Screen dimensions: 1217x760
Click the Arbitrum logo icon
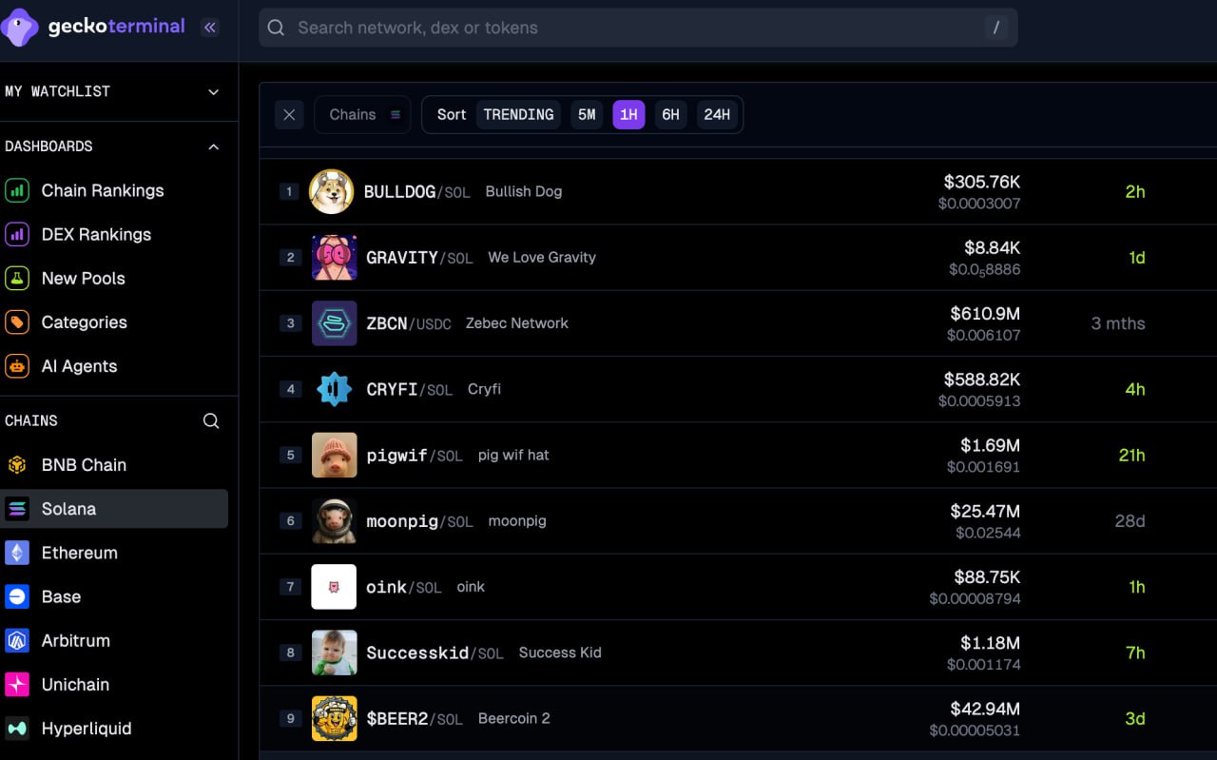(x=17, y=640)
